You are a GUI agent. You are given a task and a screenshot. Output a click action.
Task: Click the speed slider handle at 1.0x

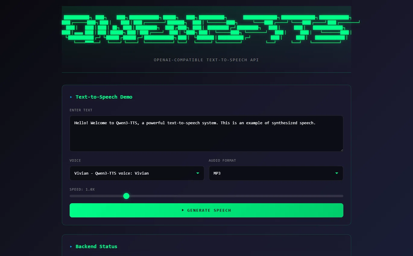point(126,196)
